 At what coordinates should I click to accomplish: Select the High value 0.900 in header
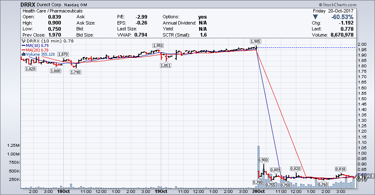(x=55, y=23)
